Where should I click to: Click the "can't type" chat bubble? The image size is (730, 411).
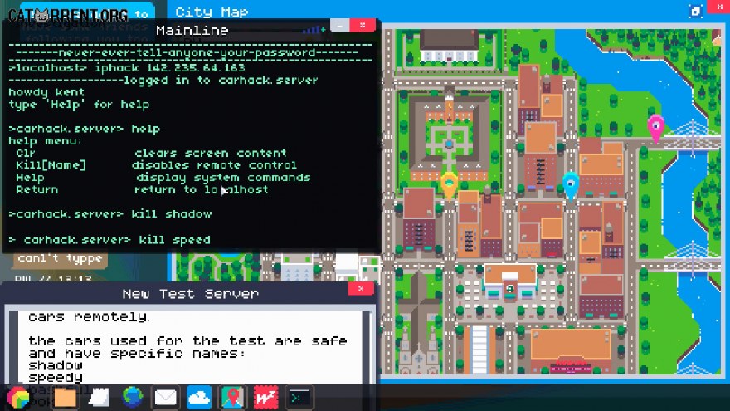[60, 258]
